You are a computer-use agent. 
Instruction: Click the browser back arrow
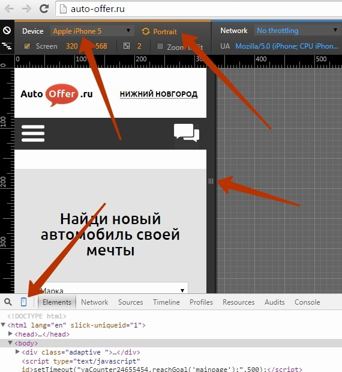point(9,9)
